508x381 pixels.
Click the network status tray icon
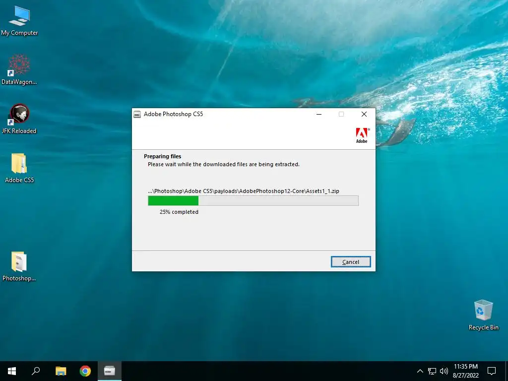(x=432, y=371)
